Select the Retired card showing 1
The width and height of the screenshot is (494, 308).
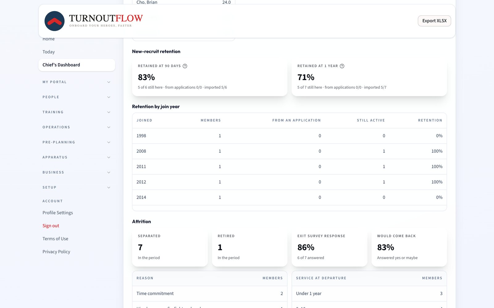(249, 247)
